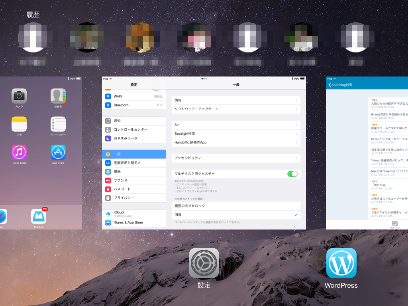Open last recent contact avatar in 履歴
This screenshot has height=306, width=408.
(356, 37)
